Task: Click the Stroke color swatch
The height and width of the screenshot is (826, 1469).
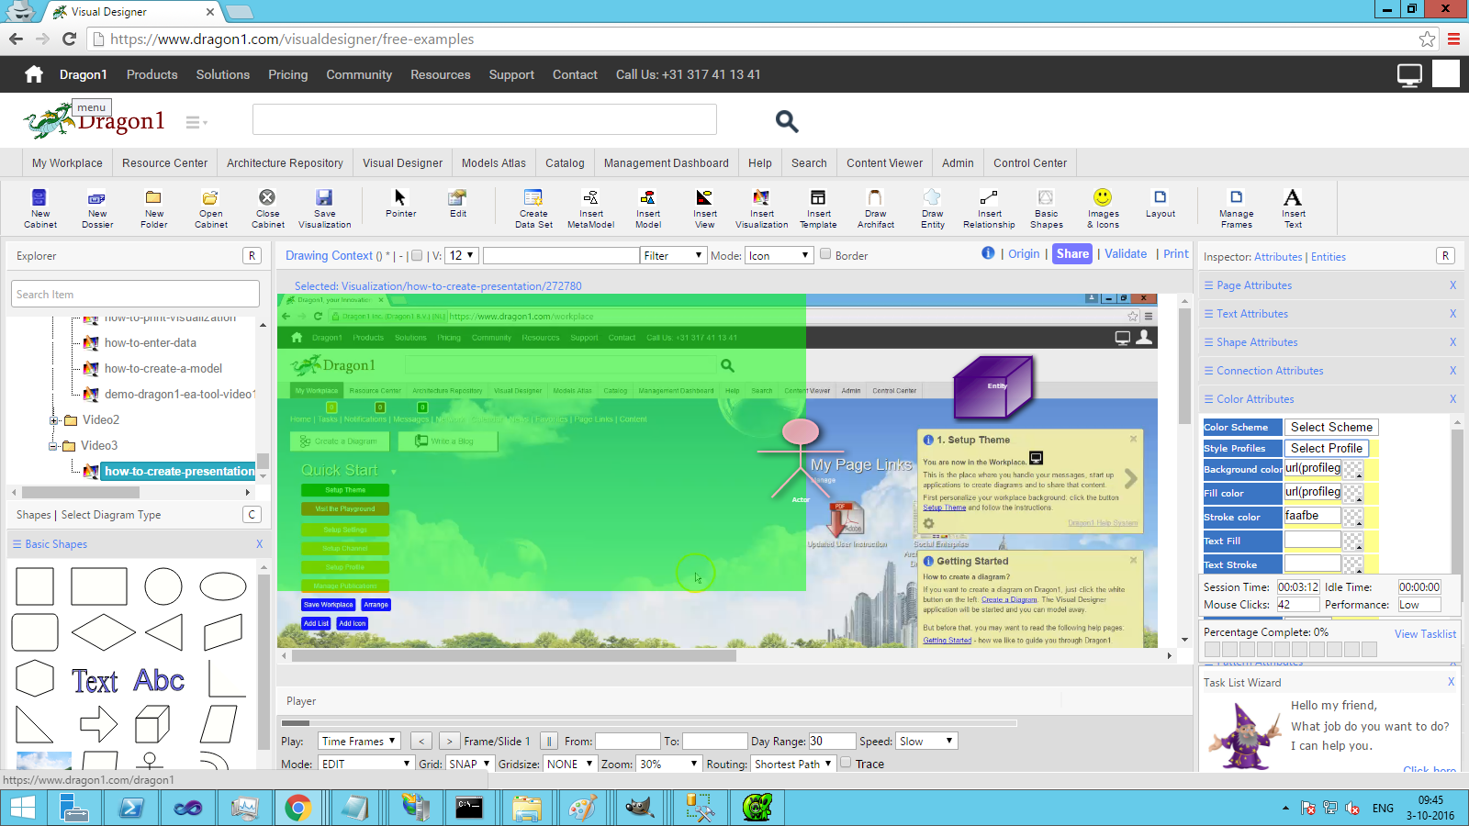Action: click(1352, 517)
